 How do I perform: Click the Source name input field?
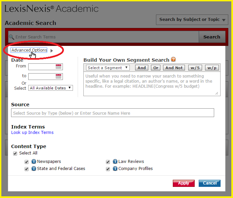point(113,113)
